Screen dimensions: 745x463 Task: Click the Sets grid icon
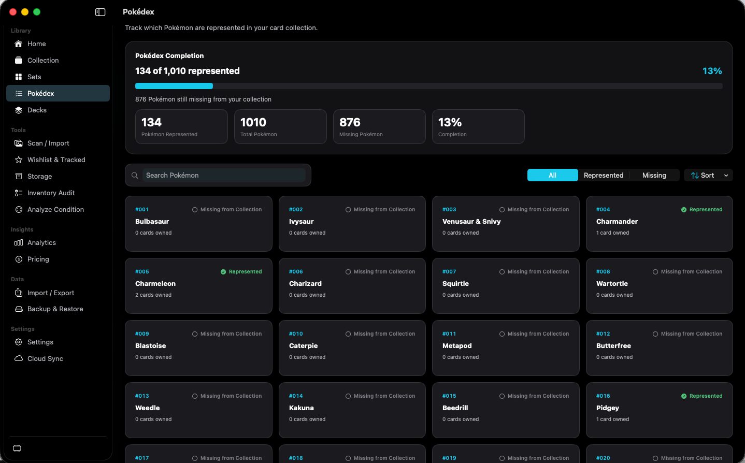pyautogui.click(x=19, y=77)
